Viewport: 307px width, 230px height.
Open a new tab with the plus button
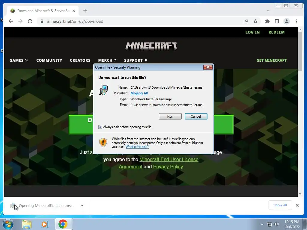click(x=85, y=11)
